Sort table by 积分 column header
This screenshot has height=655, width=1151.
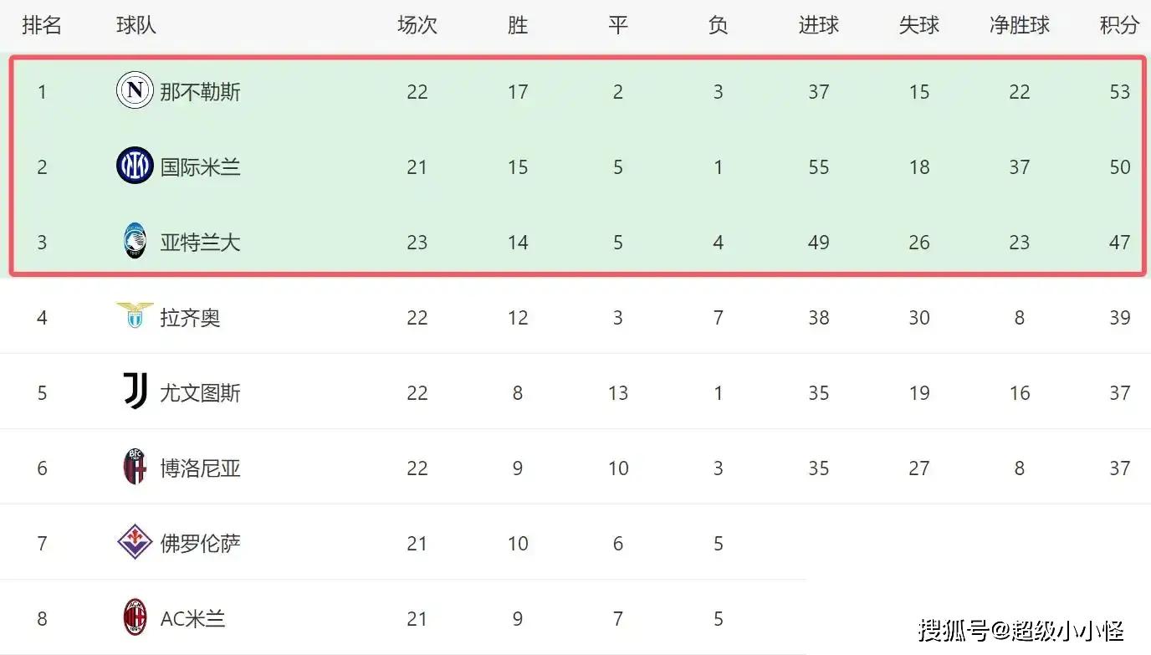[1119, 25]
